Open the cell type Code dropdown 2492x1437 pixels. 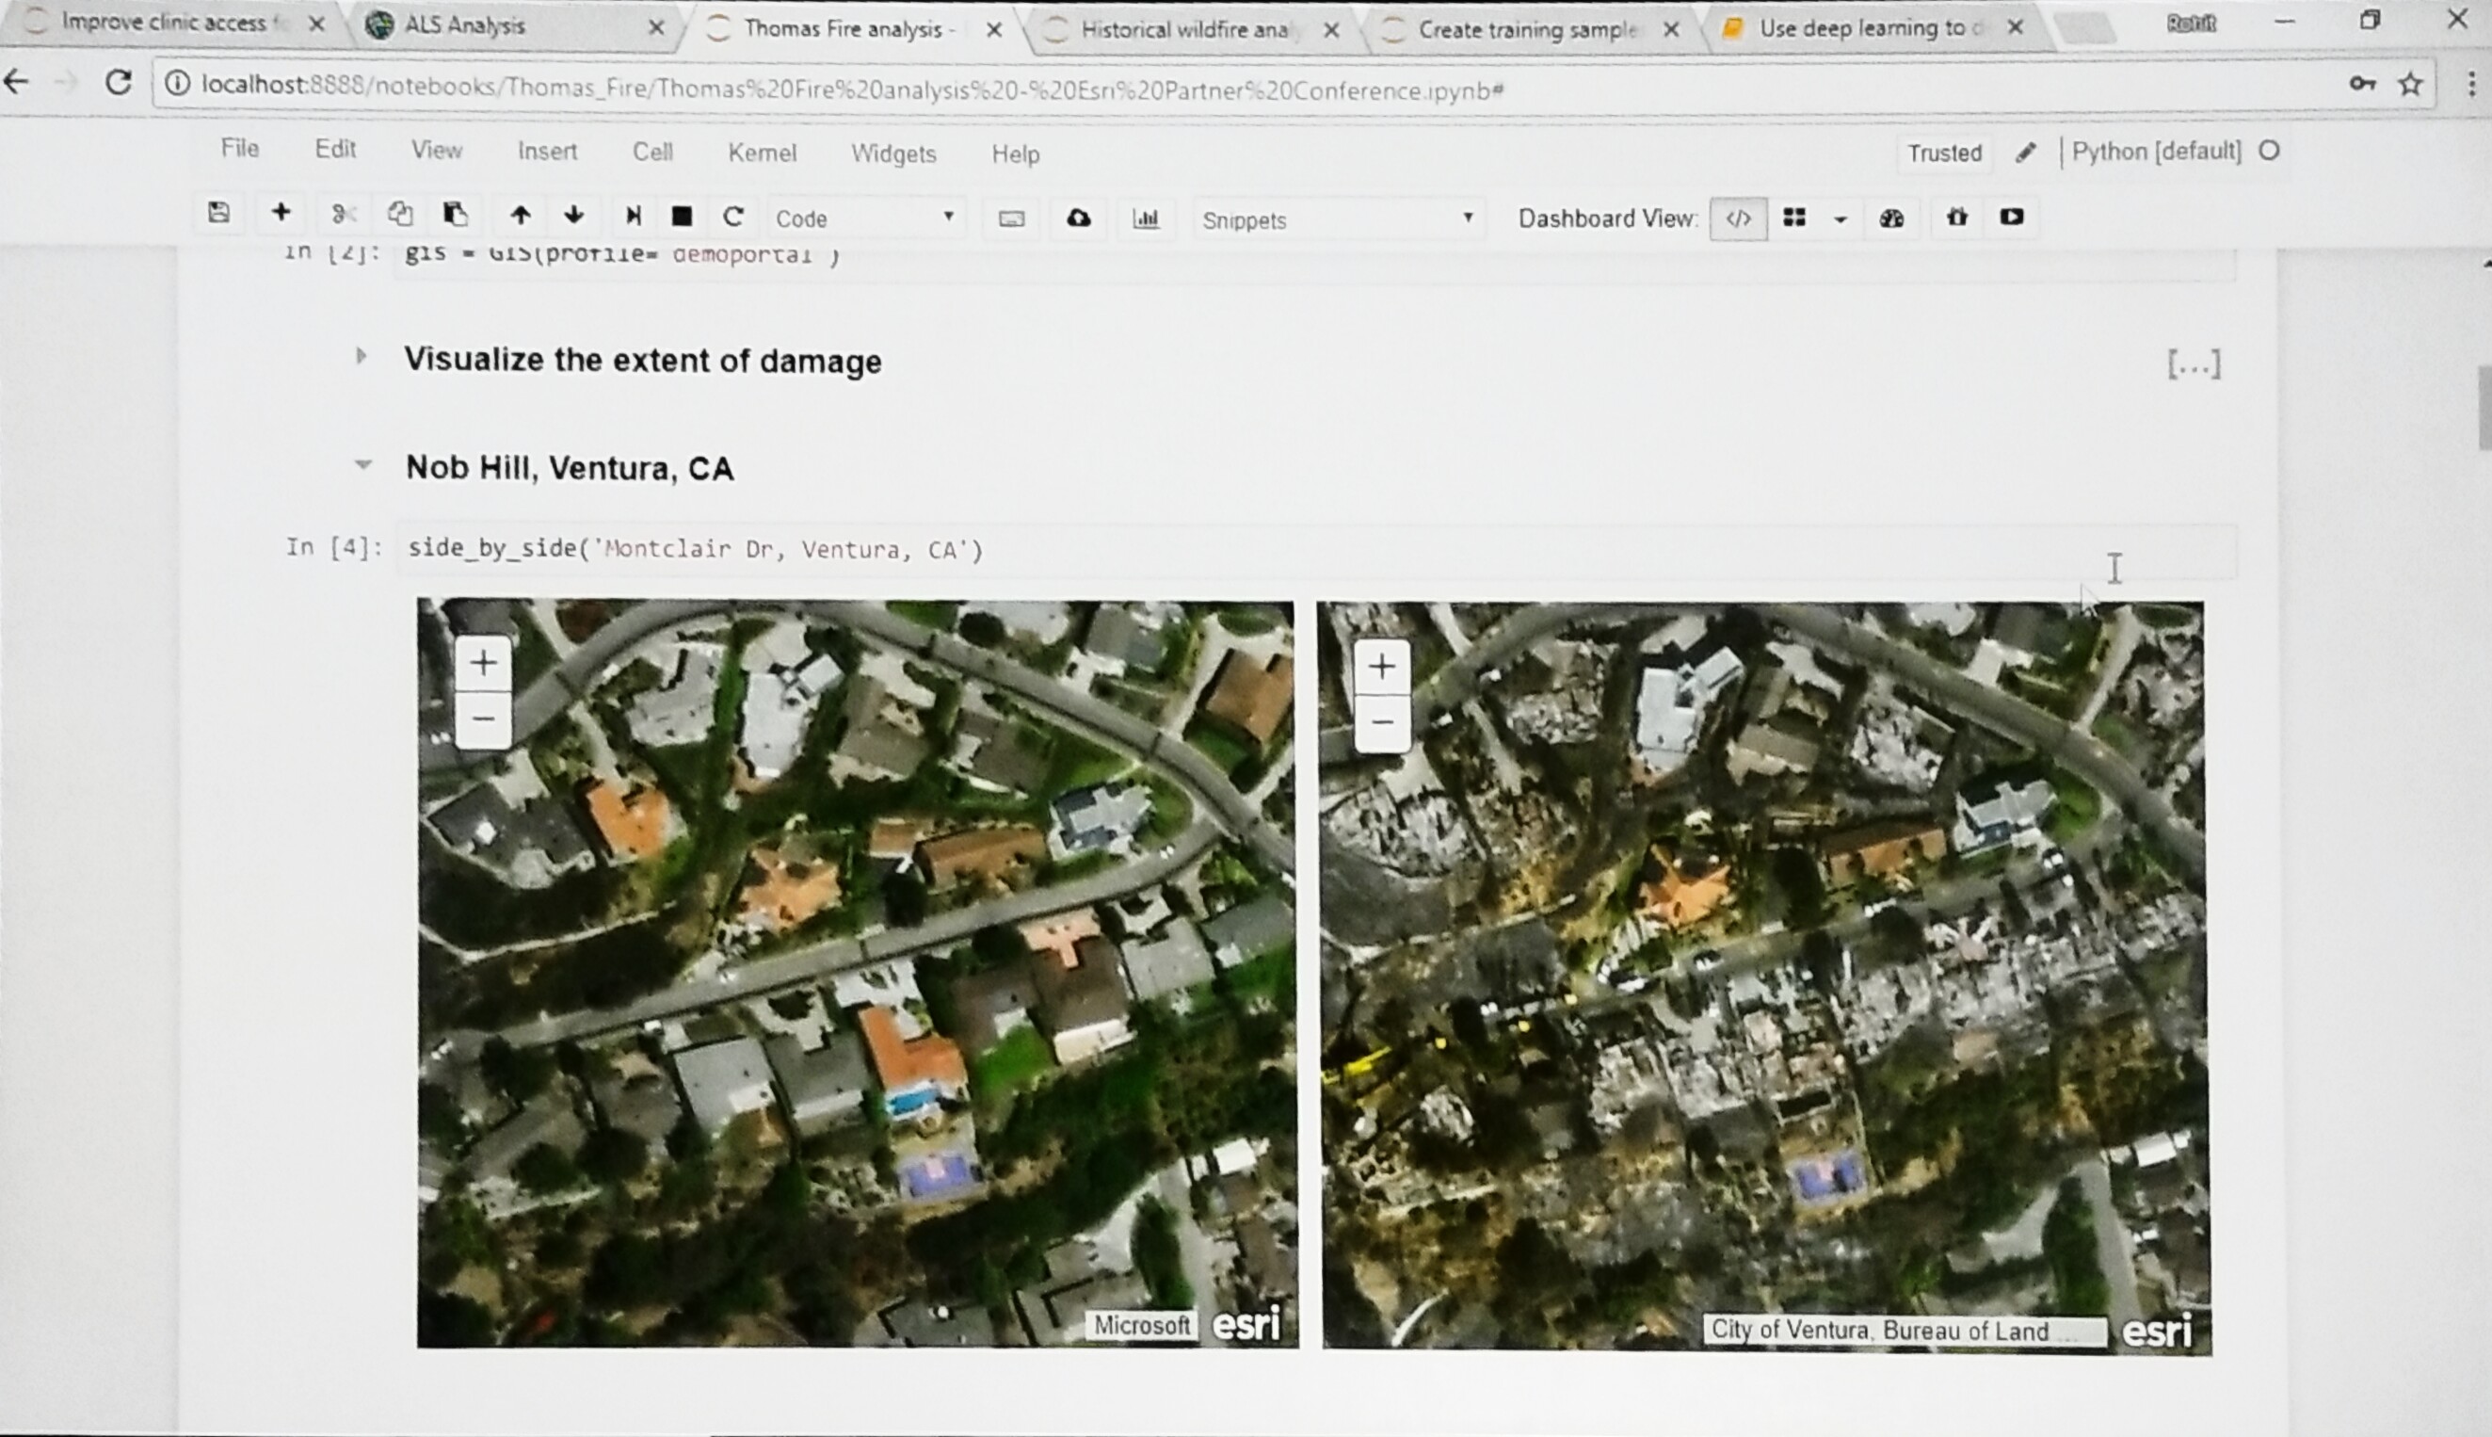tap(865, 218)
